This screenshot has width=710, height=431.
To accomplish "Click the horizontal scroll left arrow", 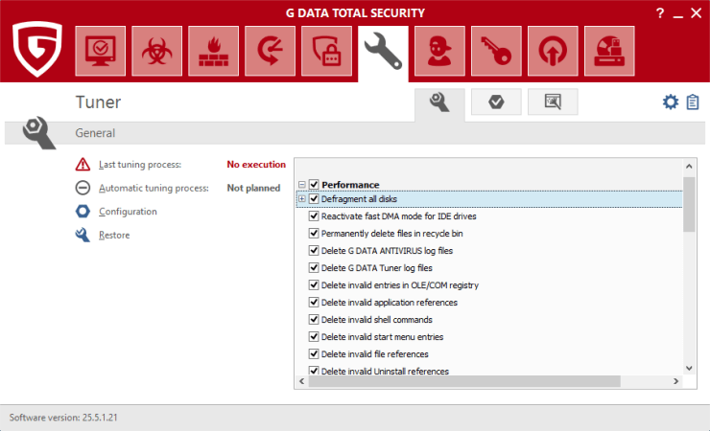I will [302, 381].
